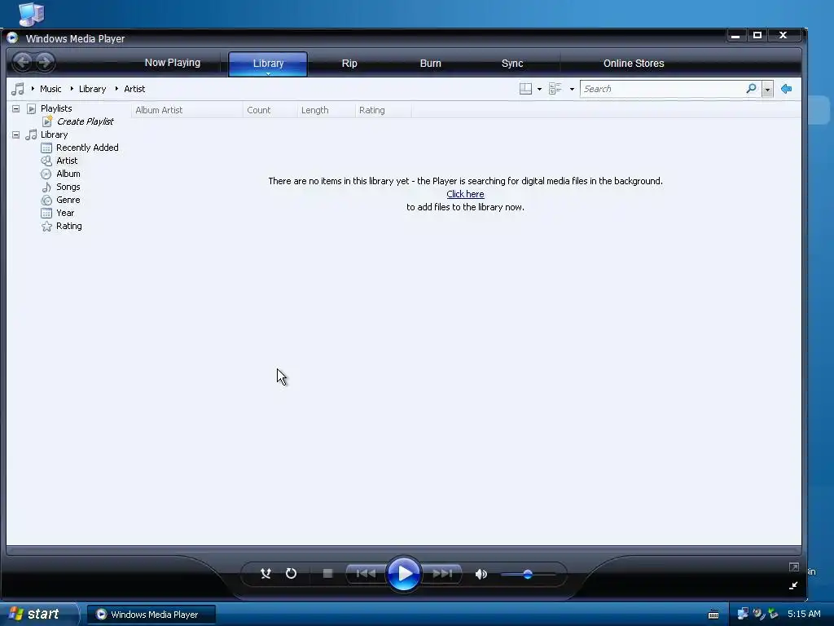This screenshot has width=834, height=626.
Task: Select Music in the breadcrumb
Action: 50,89
